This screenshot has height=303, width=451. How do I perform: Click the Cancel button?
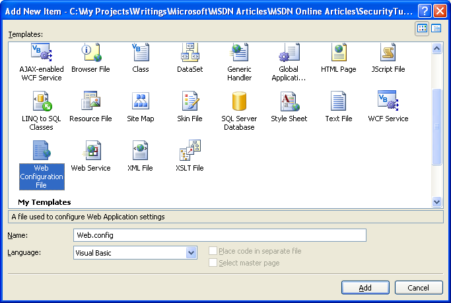(419, 287)
